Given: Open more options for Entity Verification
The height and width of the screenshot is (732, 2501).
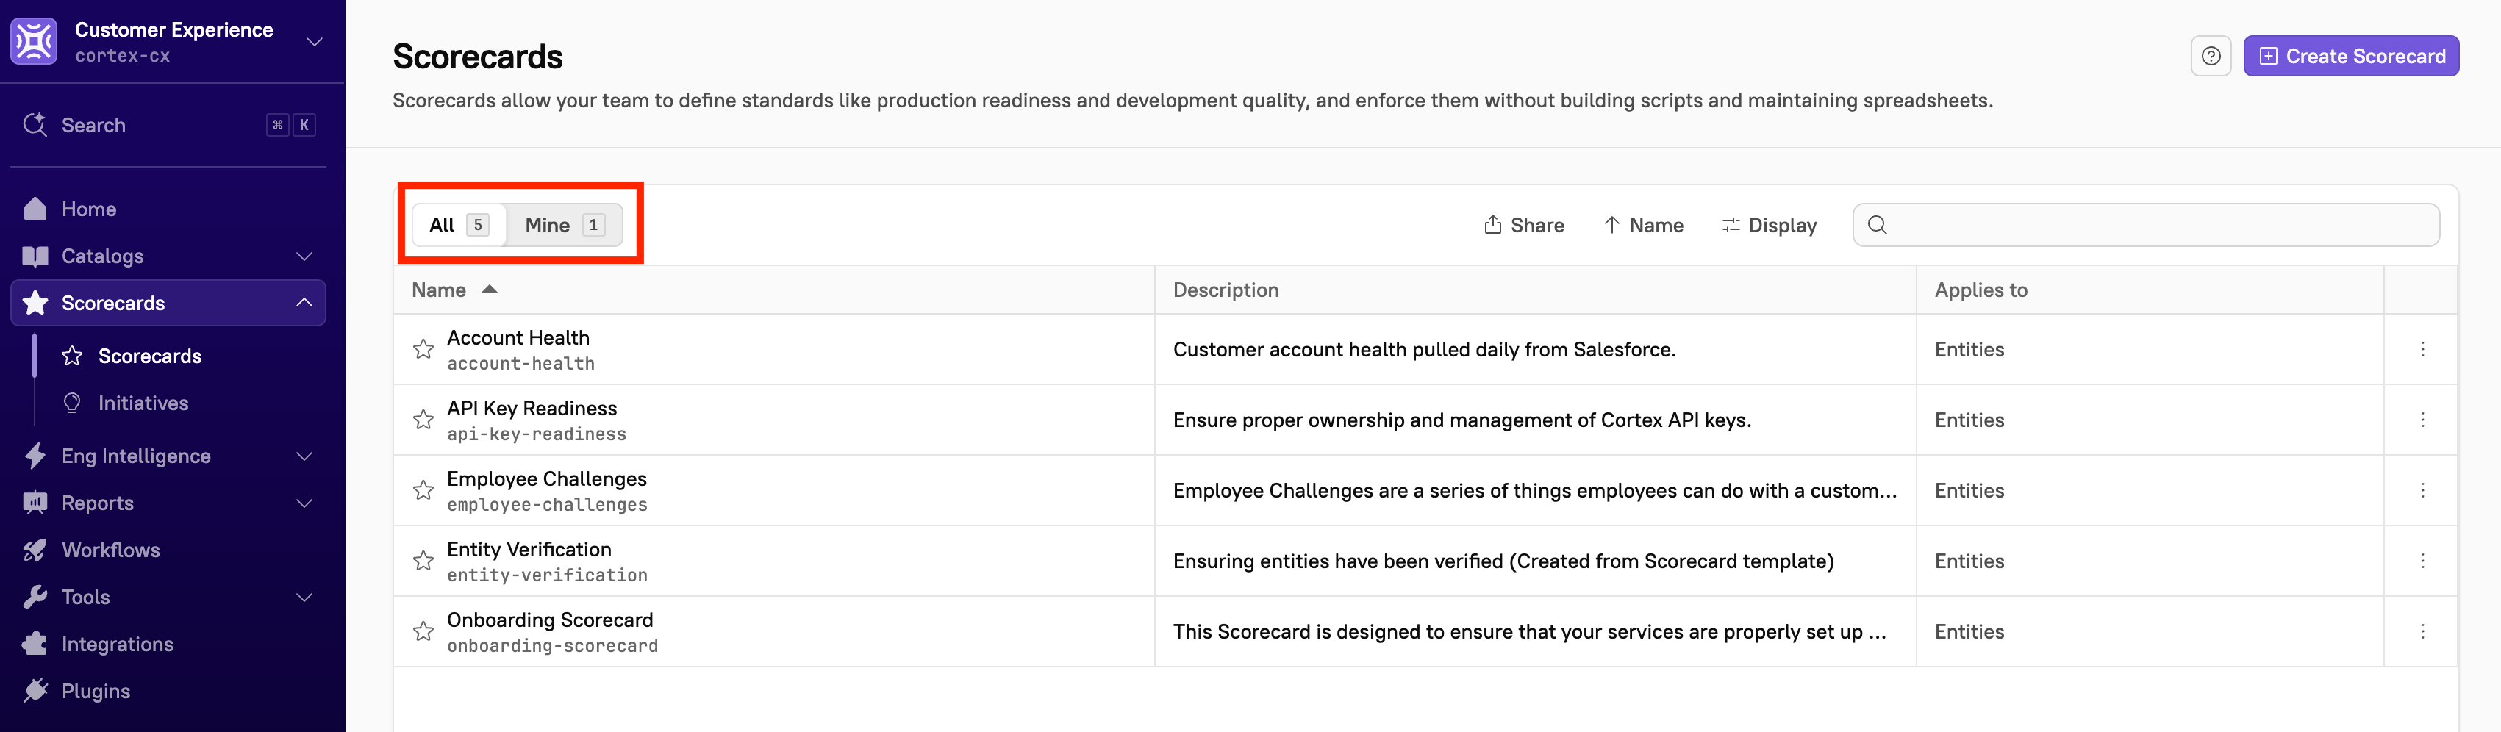Looking at the screenshot, I should 2422,561.
